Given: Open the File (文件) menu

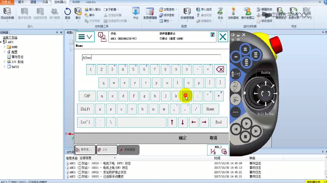Looking at the screenshot, I should pyautogui.click(x=6, y=2).
